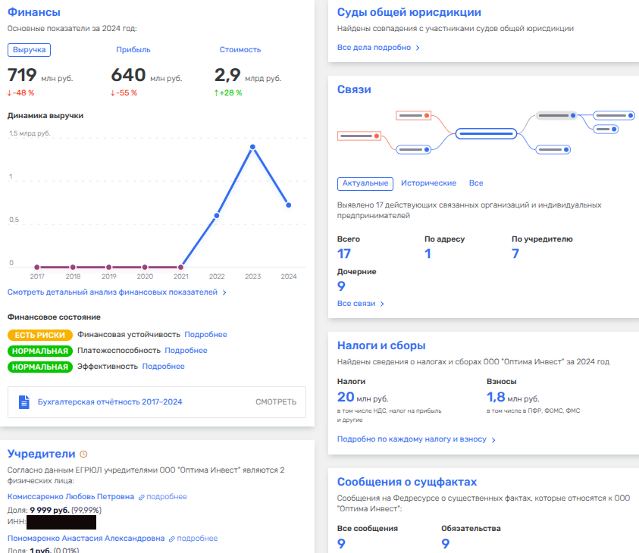Click the central node in Связи diagram
Screen dimensions: 639x553
tap(487, 133)
